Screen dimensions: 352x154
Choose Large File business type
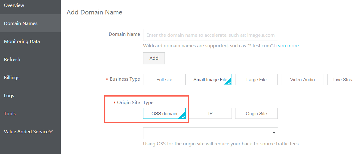256,80
